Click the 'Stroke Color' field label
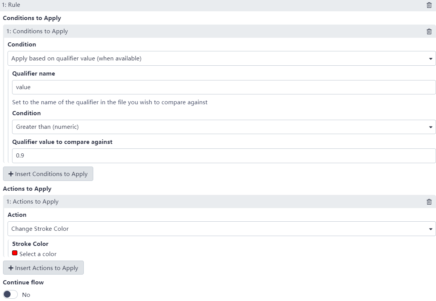This screenshot has height=301, width=436. pyautogui.click(x=30, y=244)
